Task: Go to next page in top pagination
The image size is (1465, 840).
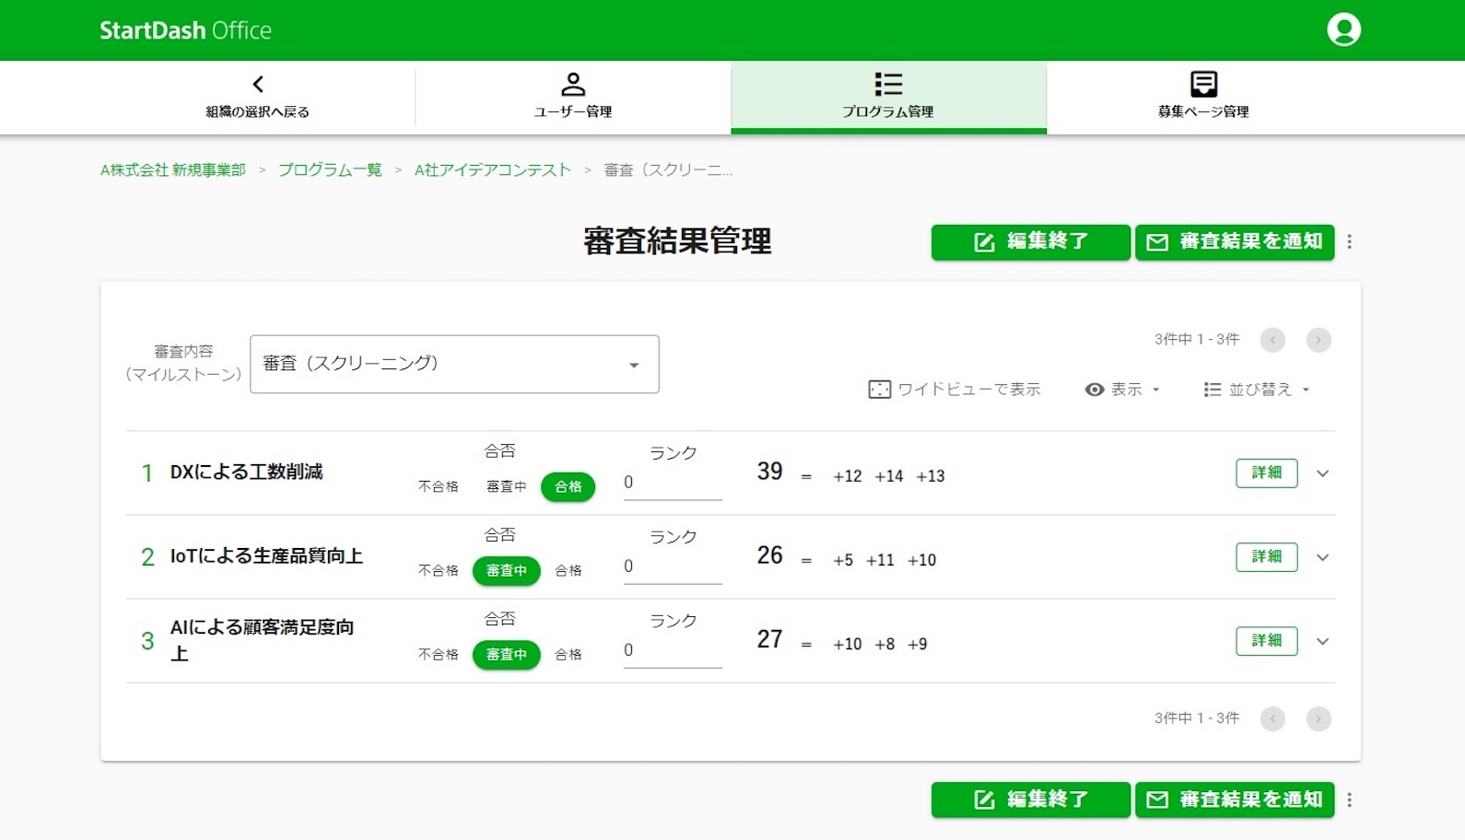Action: 1318,340
